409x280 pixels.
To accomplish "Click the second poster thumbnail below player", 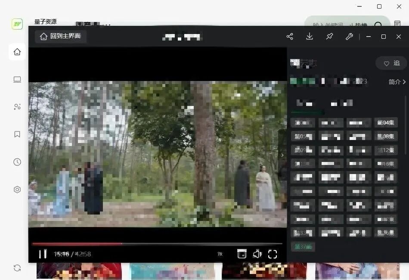I will coord(172,271).
